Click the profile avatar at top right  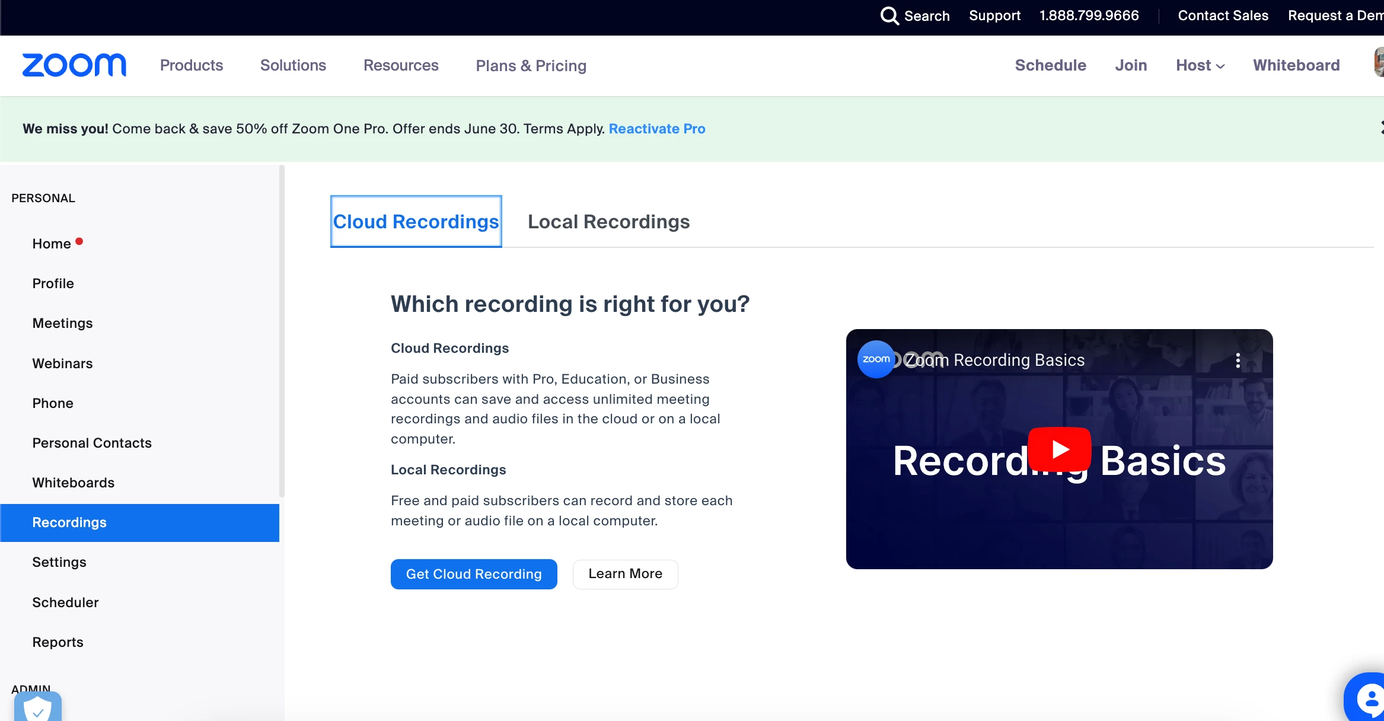click(x=1379, y=63)
